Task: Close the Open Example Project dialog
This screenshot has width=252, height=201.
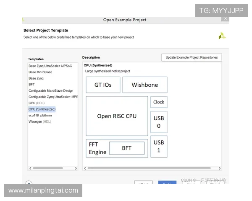Action: 226,19
